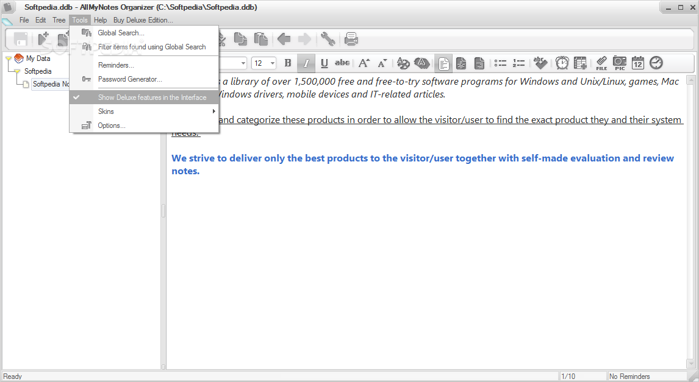Screen dimensions: 699x382
Task: Close the open Tools menu
Action: [80, 20]
